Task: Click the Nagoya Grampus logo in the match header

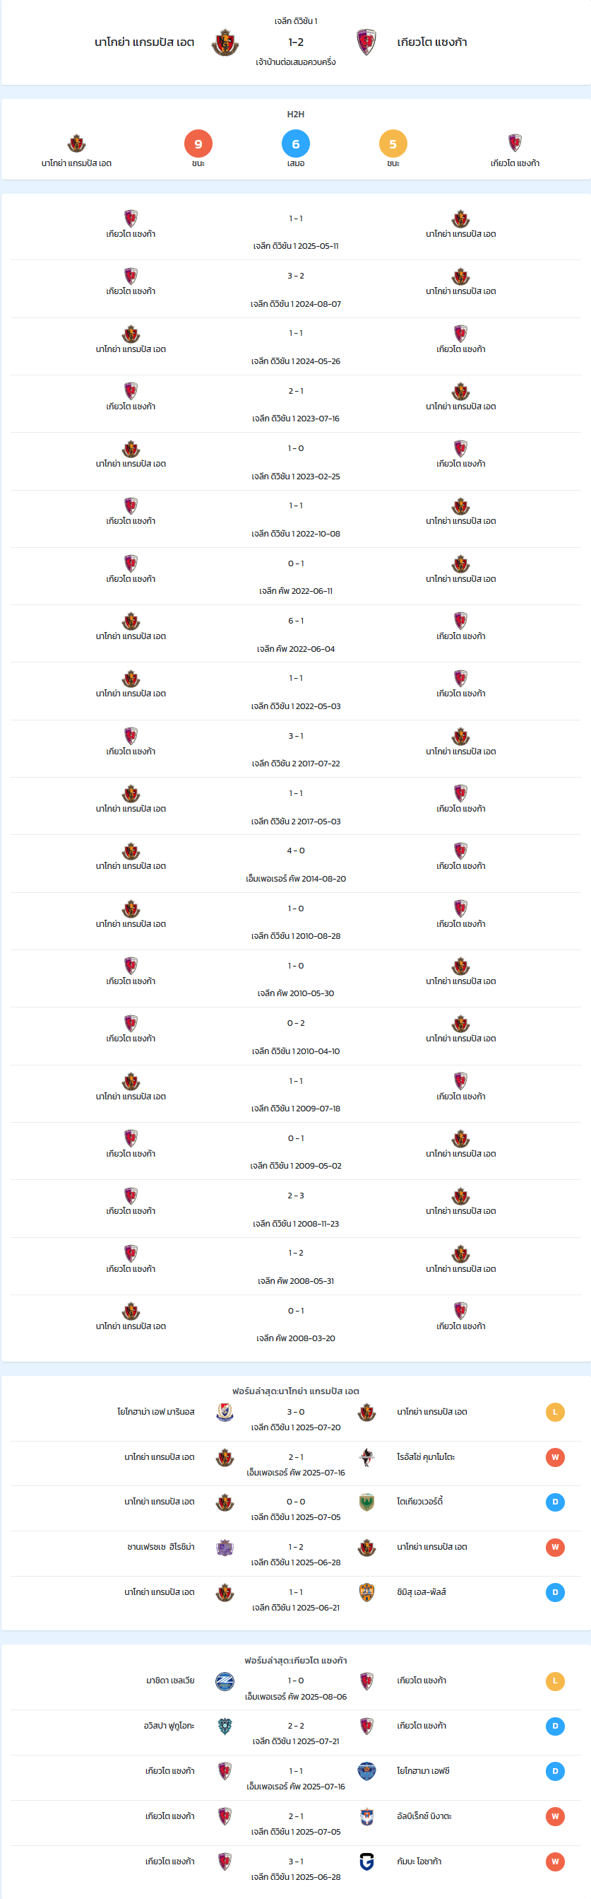Action: 225,42
